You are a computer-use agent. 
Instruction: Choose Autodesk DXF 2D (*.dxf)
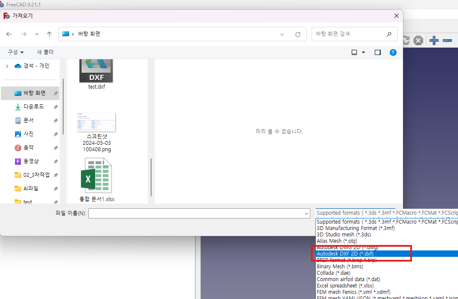(x=387, y=254)
